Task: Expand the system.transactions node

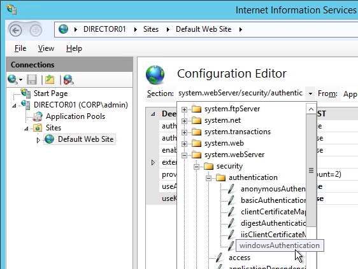Action: pos(184,132)
